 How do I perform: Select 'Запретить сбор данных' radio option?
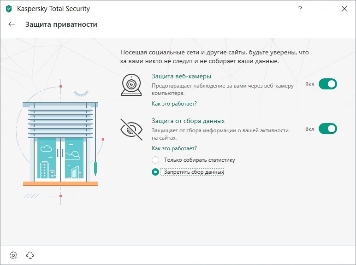pos(155,172)
